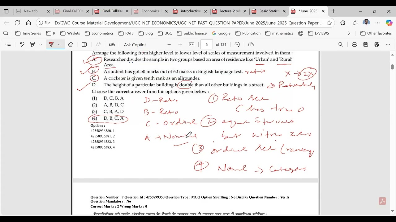Select the Erase tool
The image size is (396, 222).
click(x=70, y=44)
